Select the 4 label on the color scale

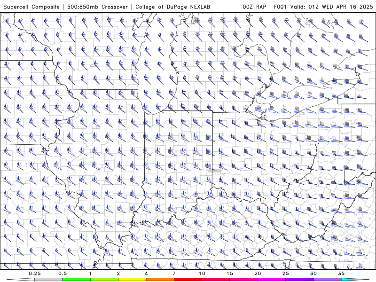point(146,274)
